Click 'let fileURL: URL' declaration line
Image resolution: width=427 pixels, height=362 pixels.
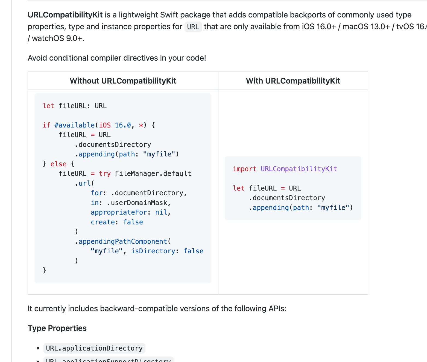(x=75, y=106)
